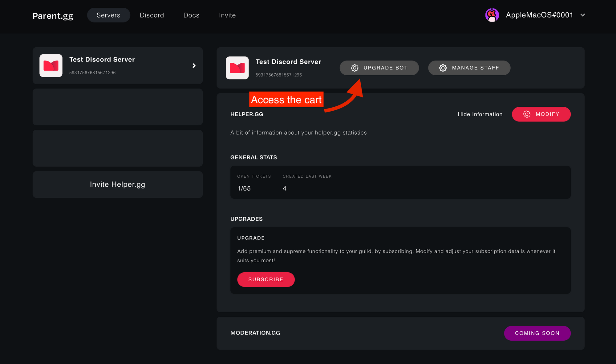This screenshot has width=616, height=364.
Task: Click the CREATED LAST WEEK label
Action: pyautogui.click(x=307, y=176)
